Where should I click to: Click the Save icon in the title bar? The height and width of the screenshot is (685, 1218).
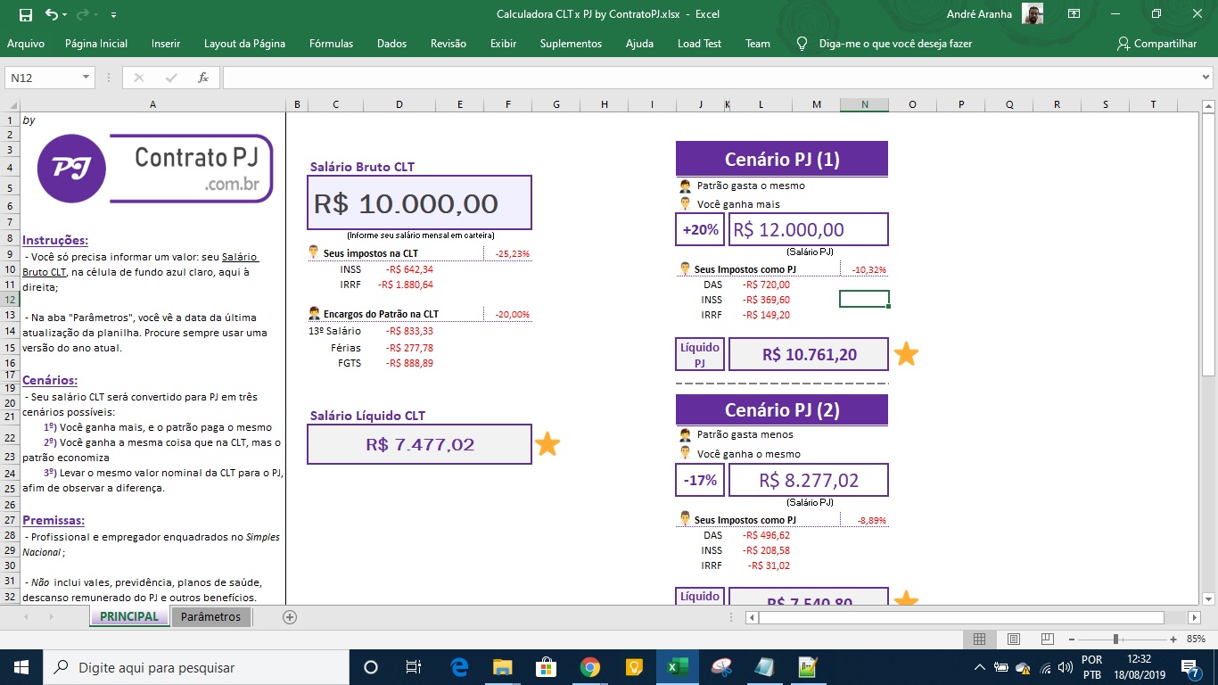coord(25,14)
